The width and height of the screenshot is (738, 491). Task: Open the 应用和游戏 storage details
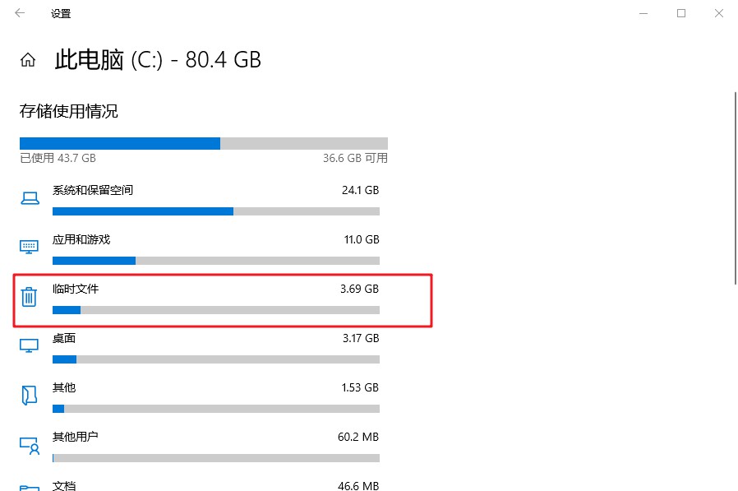pos(81,239)
